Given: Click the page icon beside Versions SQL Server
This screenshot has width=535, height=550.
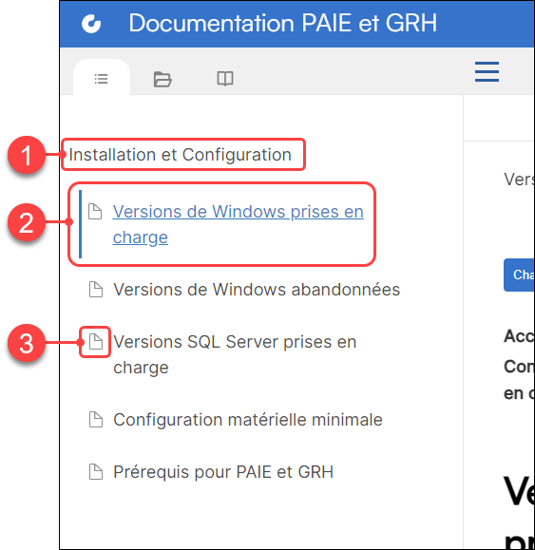Looking at the screenshot, I should [x=96, y=342].
